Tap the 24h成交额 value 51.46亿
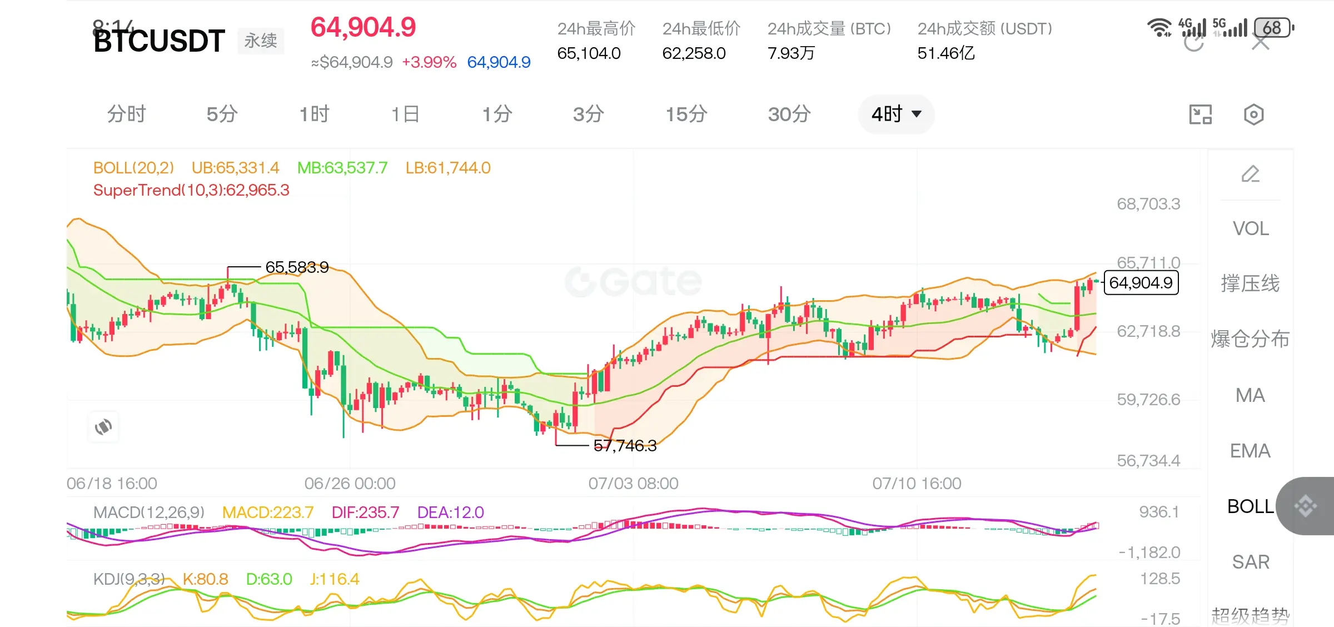1334x627 pixels. click(x=946, y=53)
